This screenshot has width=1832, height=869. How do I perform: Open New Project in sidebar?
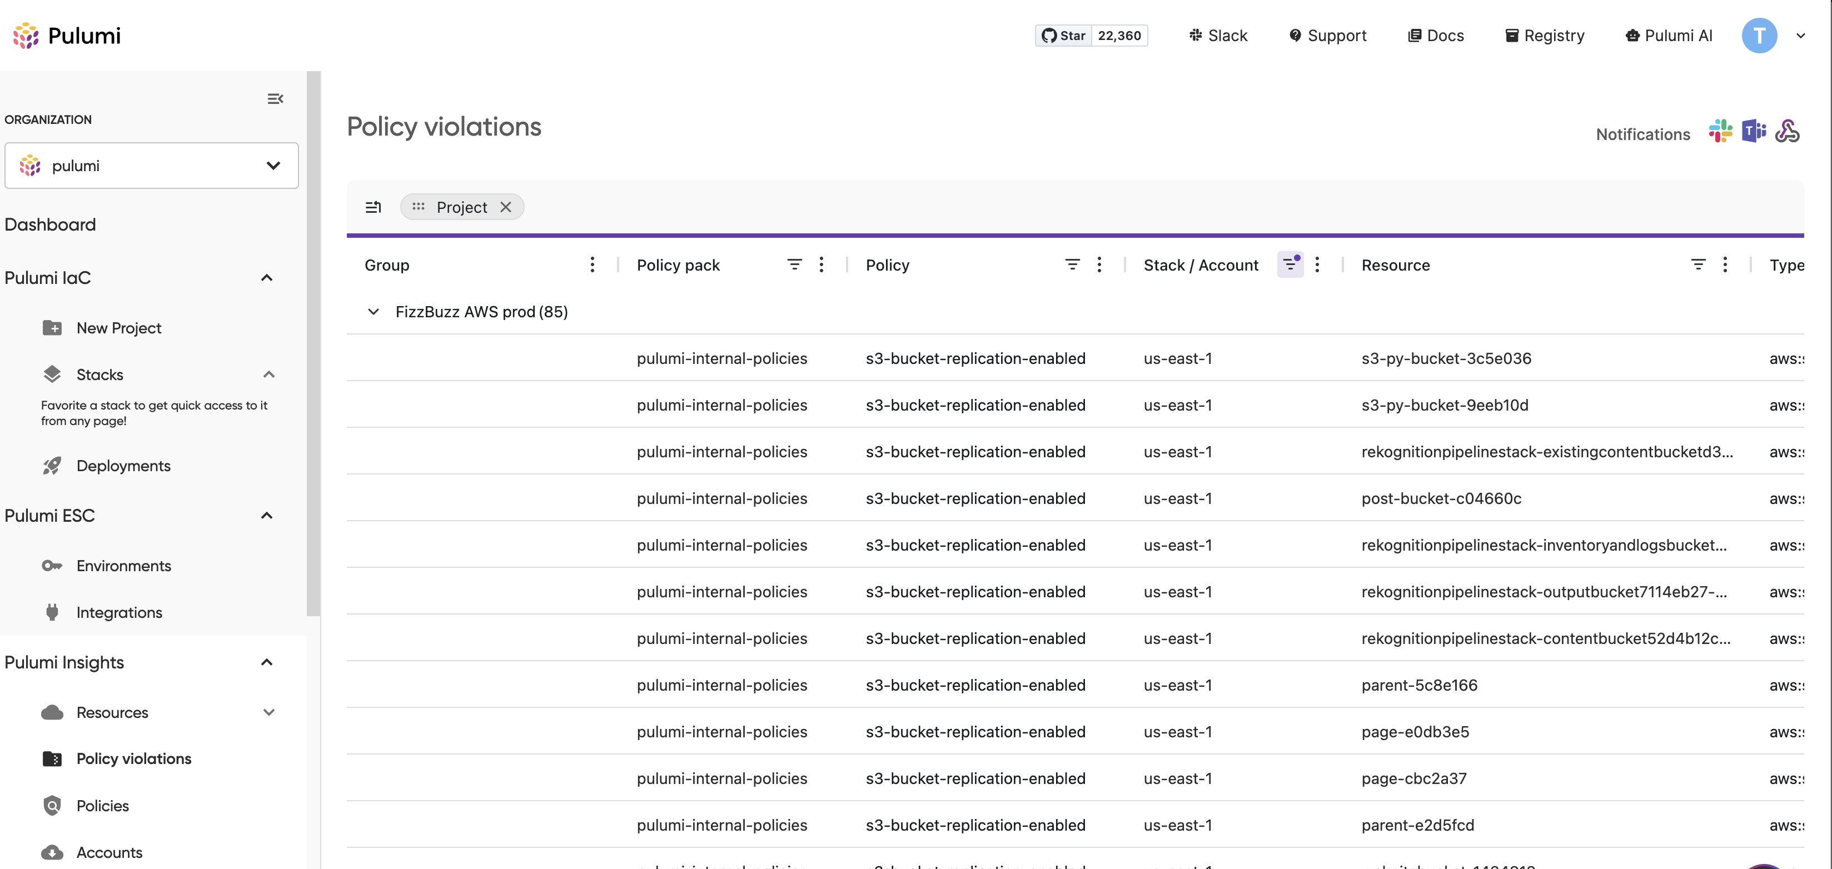(119, 328)
